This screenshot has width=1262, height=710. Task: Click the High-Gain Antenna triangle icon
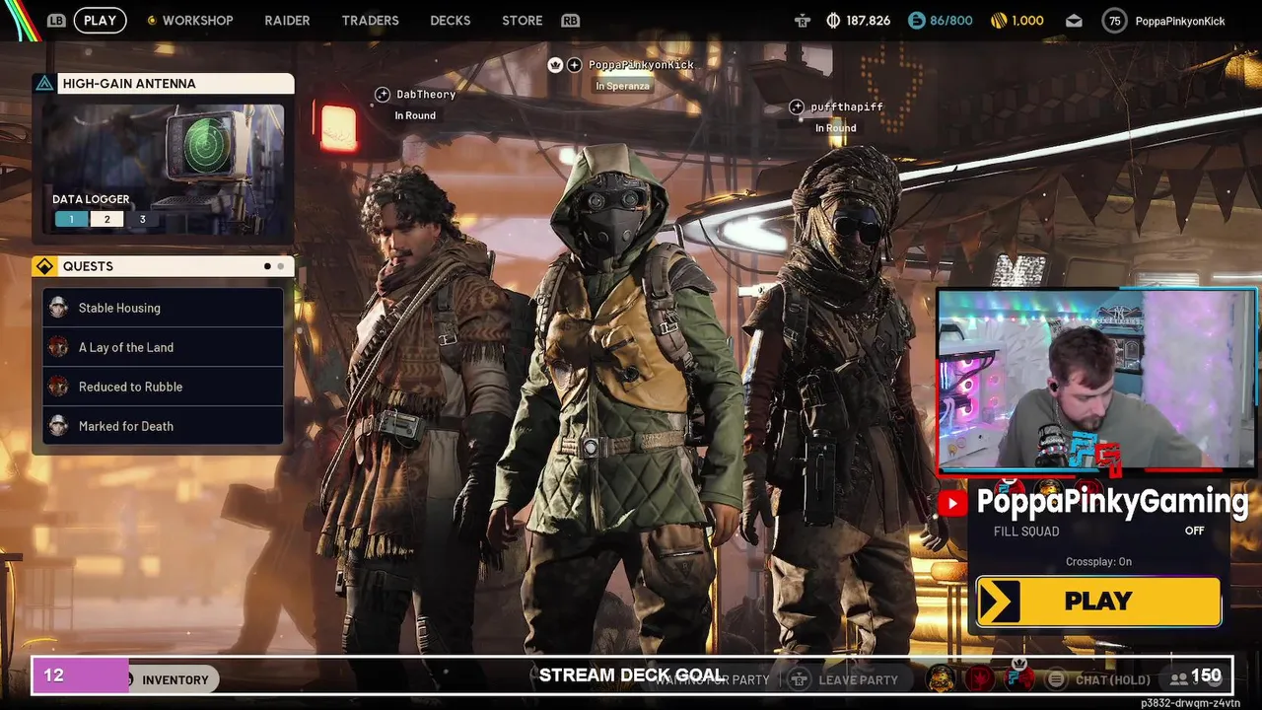coord(44,84)
